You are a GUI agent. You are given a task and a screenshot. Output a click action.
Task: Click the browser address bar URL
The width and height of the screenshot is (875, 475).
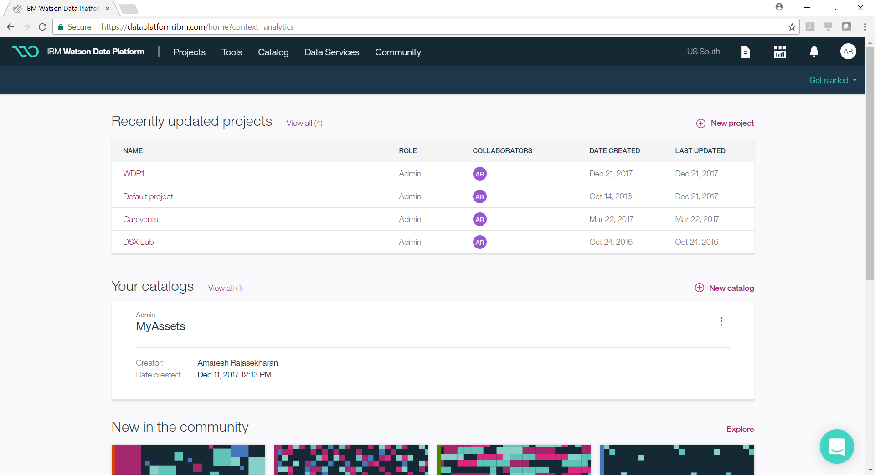197,27
